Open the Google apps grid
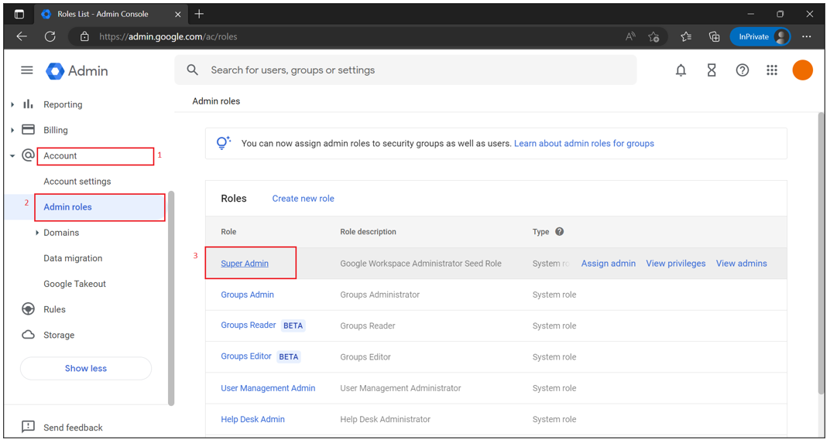Image resolution: width=830 pixels, height=443 pixels. click(x=772, y=70)
